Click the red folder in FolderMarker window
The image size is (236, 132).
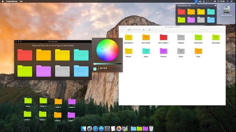(x=25, y=55)
